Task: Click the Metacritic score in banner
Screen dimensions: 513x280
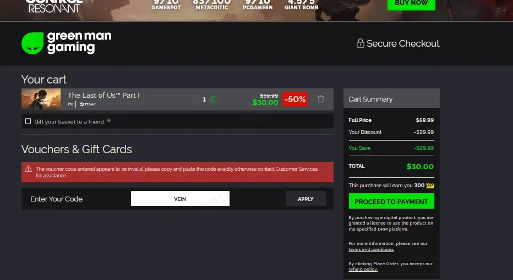Action: coord(212,4)
